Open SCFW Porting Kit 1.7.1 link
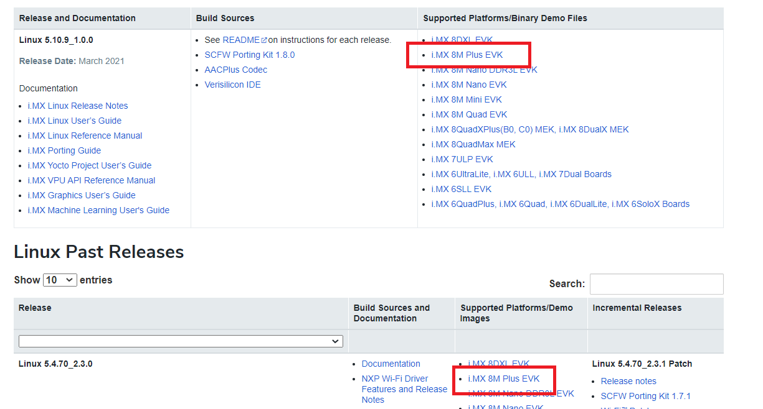Viewport: 763px width, 409px height. [x=645, y=396]
